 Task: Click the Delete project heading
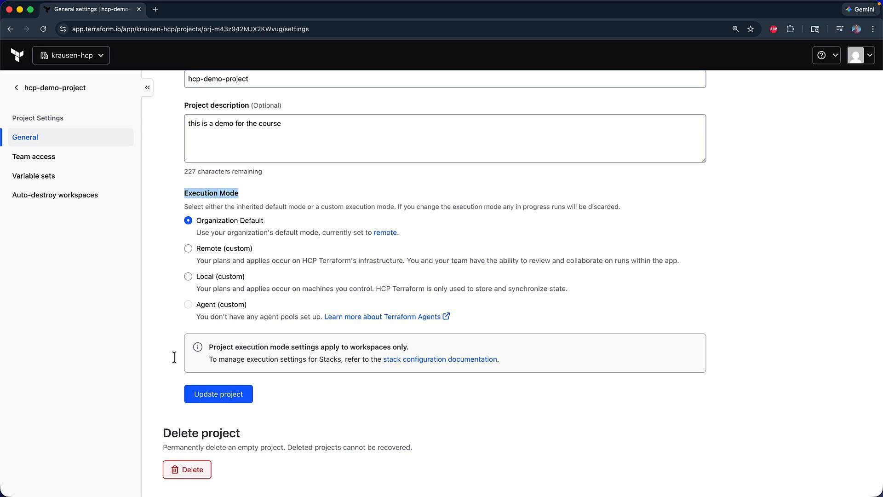tap(201, 433)
